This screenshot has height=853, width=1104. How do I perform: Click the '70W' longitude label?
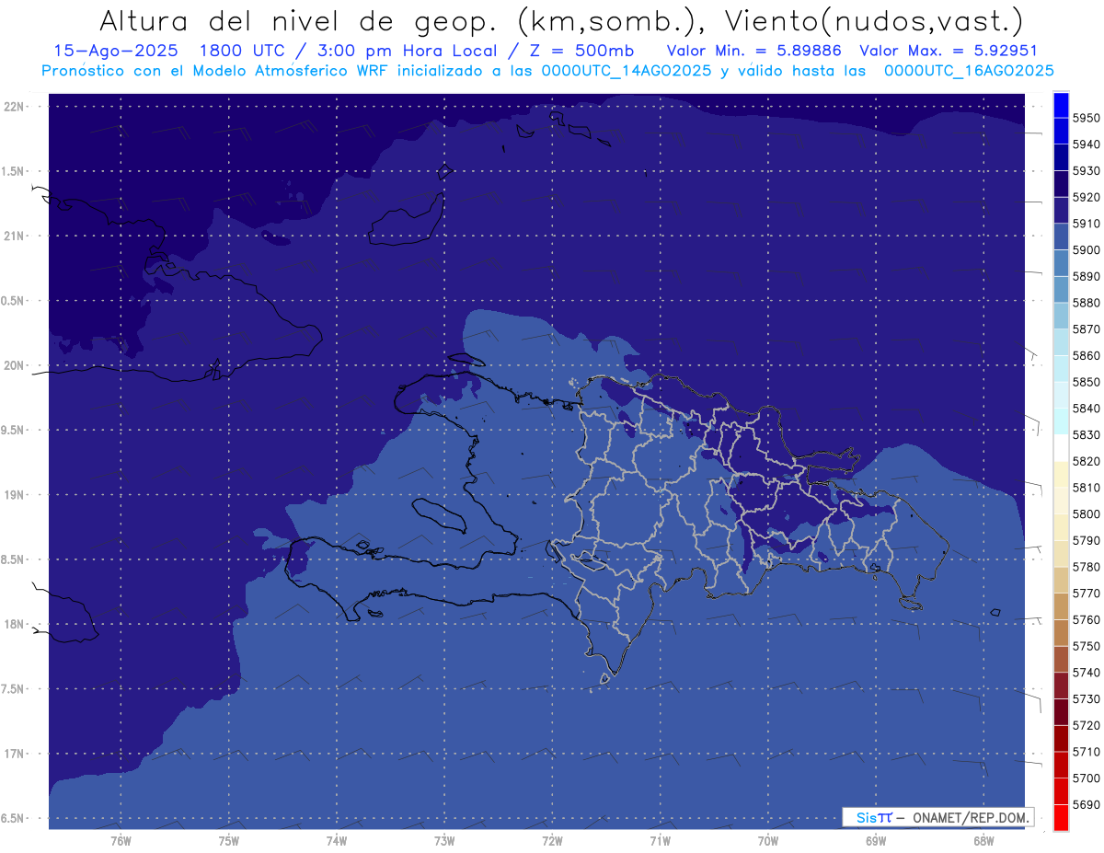[x=768, y=840]
